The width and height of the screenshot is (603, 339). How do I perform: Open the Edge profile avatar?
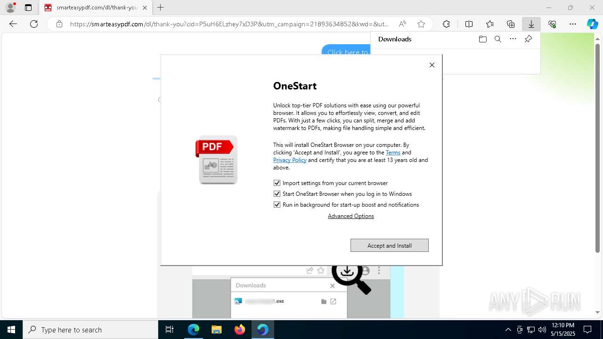point(10,8)
